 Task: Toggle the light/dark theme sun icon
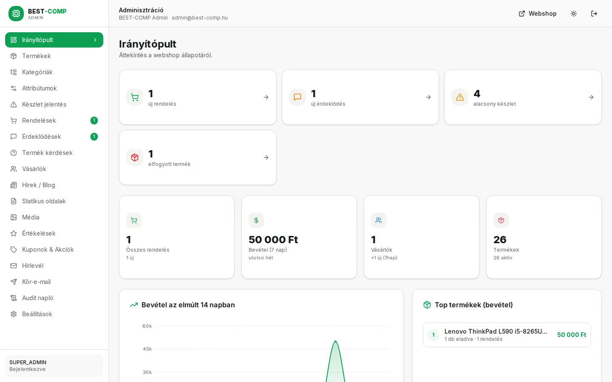574,14
